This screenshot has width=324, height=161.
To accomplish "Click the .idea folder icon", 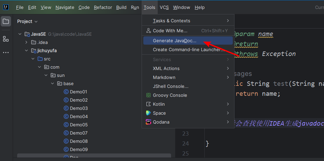I will 34,43.
